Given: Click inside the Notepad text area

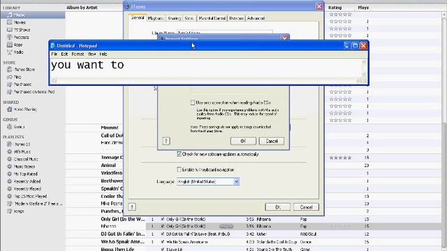Looking at the screenshot, I should [x=205, y=68].
